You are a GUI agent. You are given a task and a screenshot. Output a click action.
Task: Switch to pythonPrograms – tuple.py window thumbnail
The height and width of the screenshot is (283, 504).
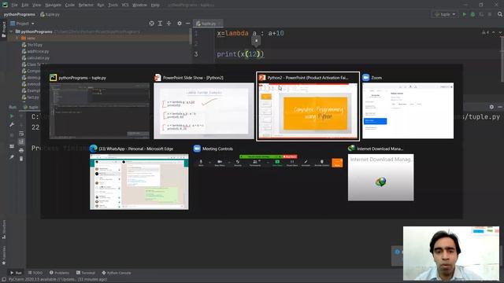coord(99,111)
